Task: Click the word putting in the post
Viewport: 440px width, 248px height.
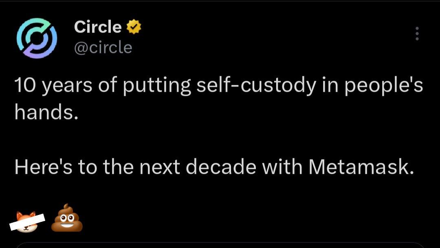Action: 157,86
